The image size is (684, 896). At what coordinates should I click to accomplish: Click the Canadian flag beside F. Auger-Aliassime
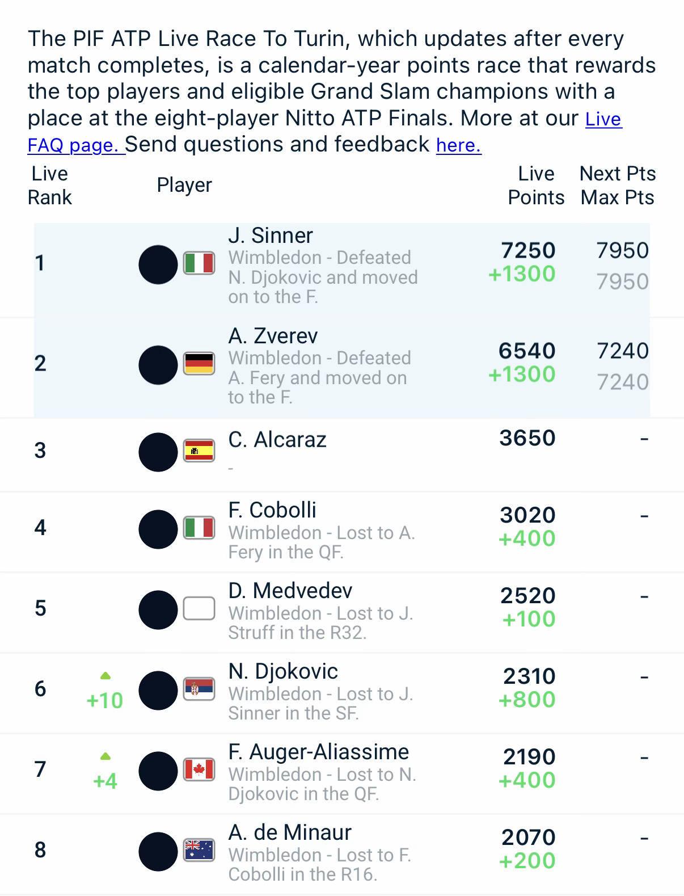199,770
